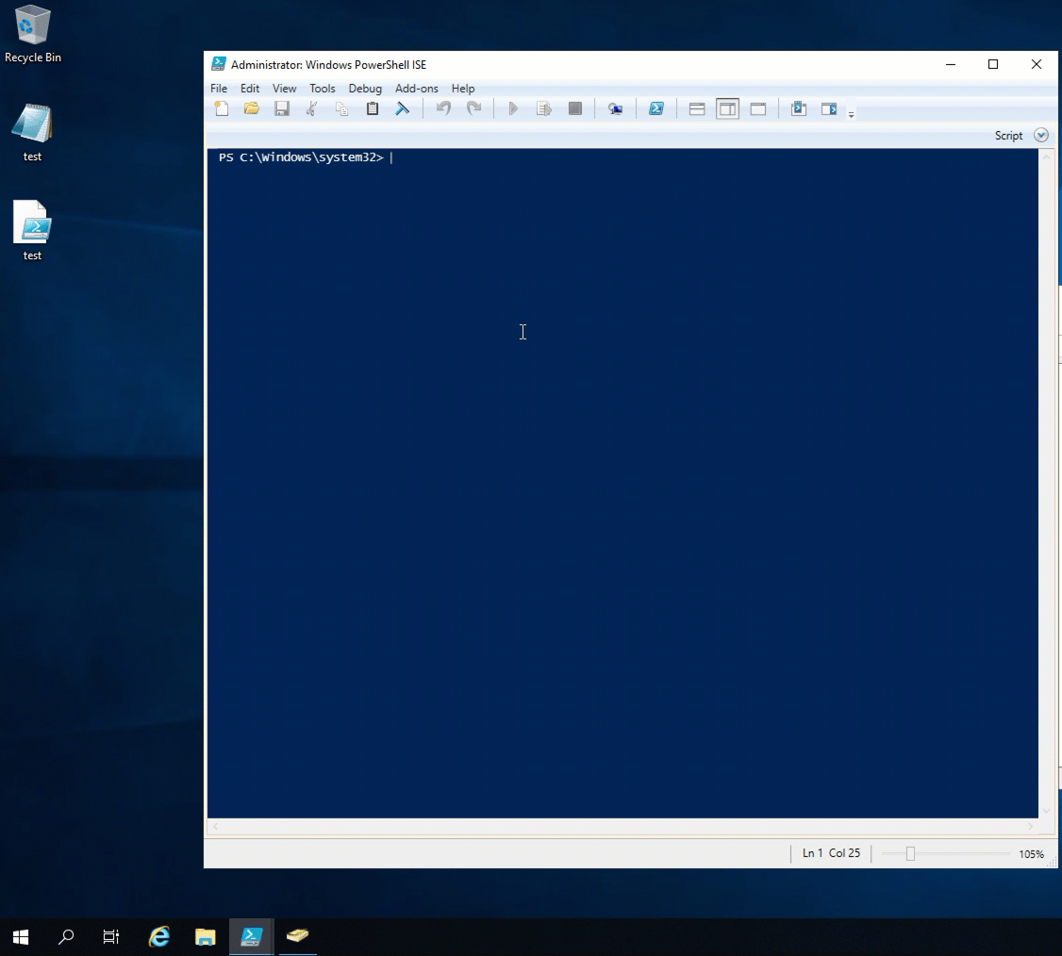Screen dimensions: 1062x956
Task: Click the PowerShell ISE title bar icon
Action: [x=218, y=64]
